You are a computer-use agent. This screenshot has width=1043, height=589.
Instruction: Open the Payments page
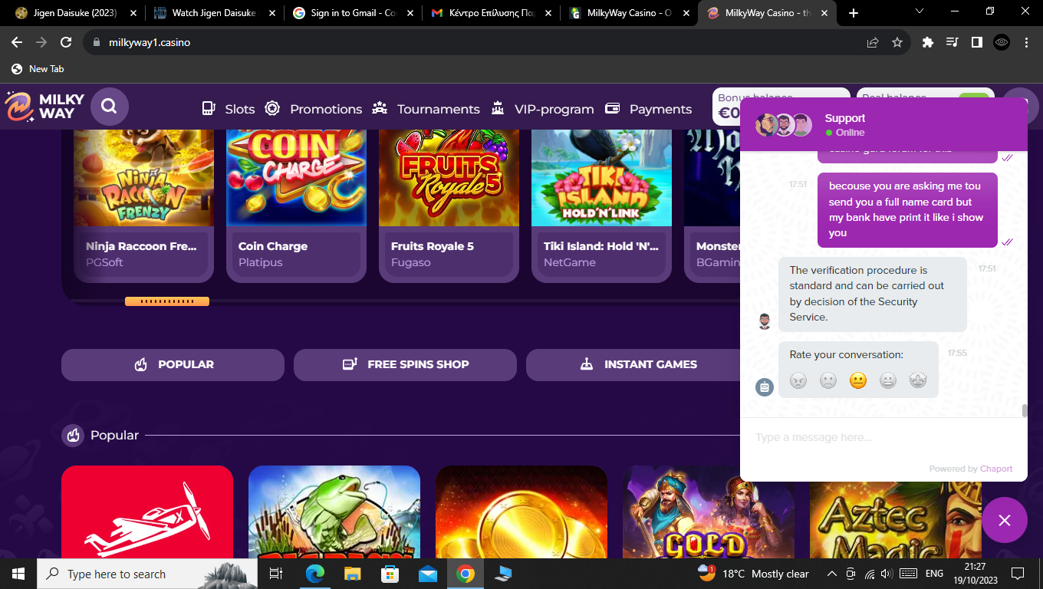pos(648,109)
